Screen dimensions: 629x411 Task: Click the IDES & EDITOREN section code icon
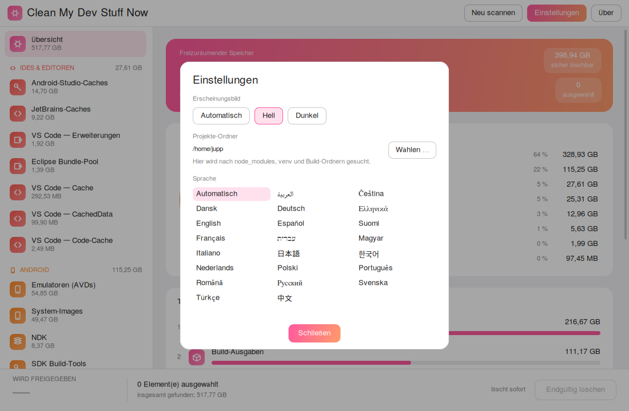13,68
